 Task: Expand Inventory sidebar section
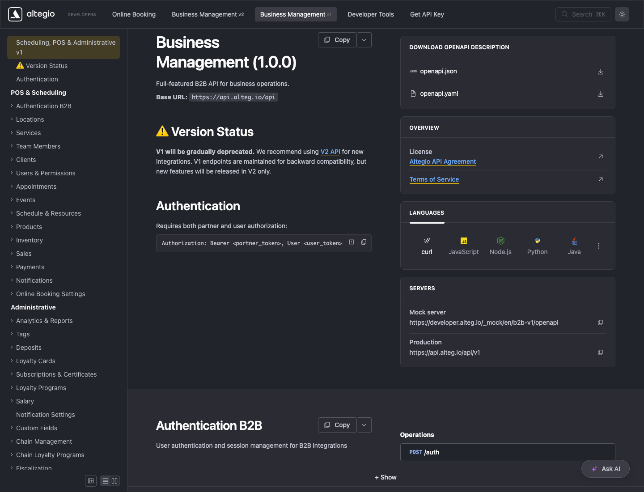pos(30,240)
